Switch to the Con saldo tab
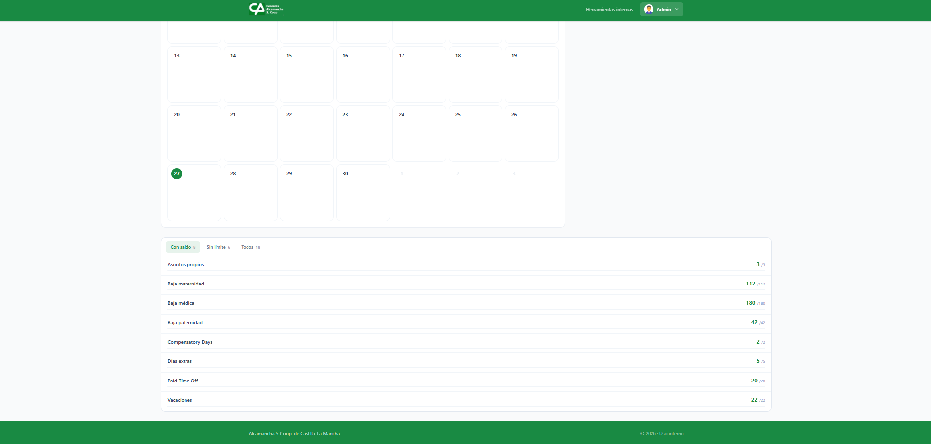 click(183, 247)
